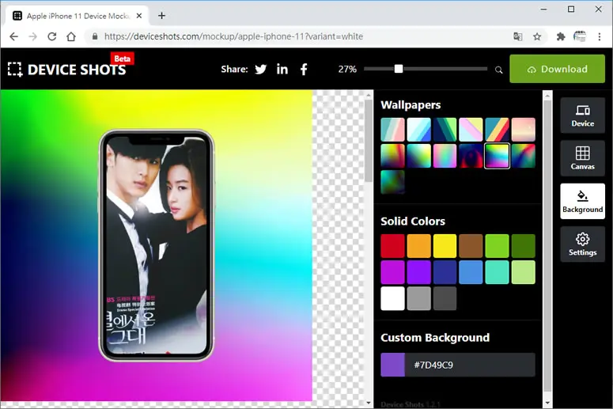The image size is (613, 409).
Task: Open the browser extensions puzzle icon
Action: (x=561, y=36)
